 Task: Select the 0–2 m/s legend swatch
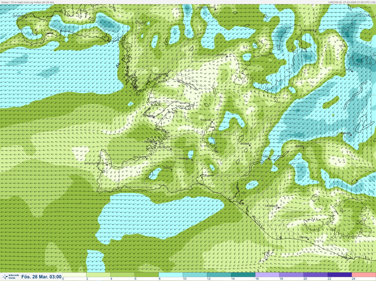coord(74,275)
